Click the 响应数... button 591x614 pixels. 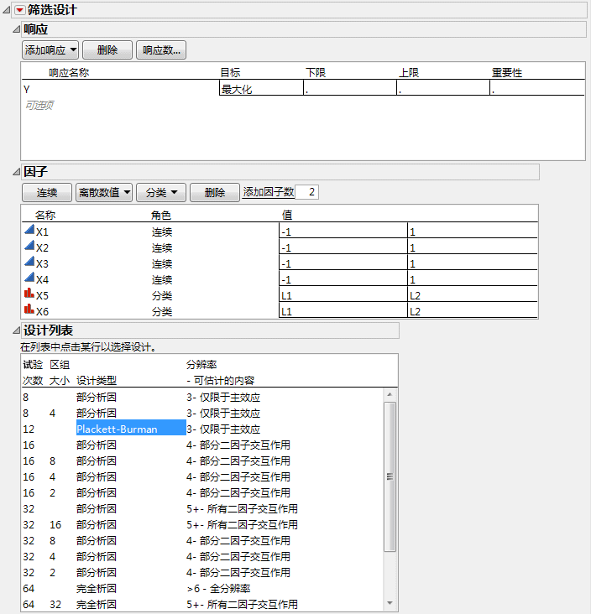point(161,50)
